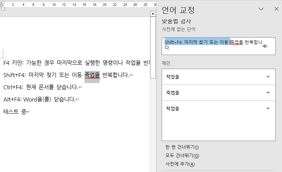Expand options for 작업을 suggestion
Screen dimensions: 282x172
pos(268,108)
